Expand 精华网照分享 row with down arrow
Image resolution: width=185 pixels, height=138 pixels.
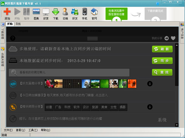pos(150,107)
